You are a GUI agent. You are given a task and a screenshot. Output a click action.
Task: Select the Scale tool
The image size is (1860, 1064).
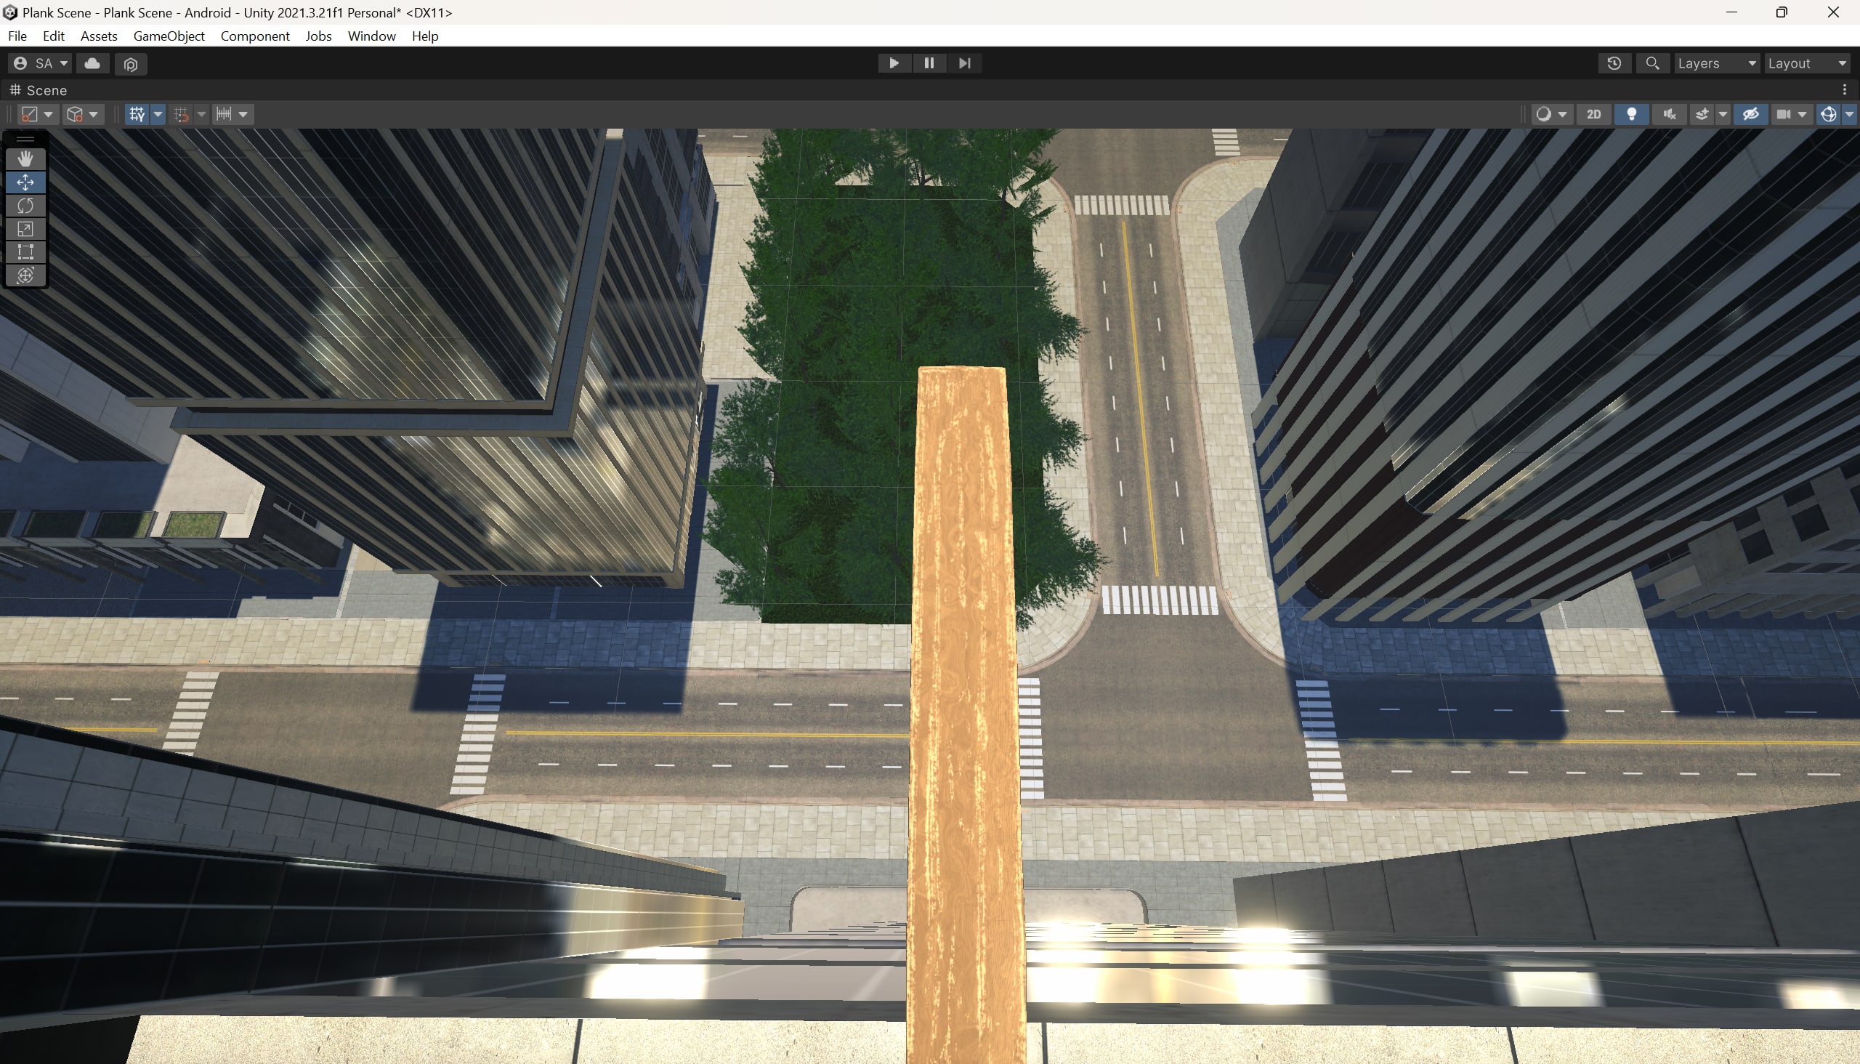25,229
